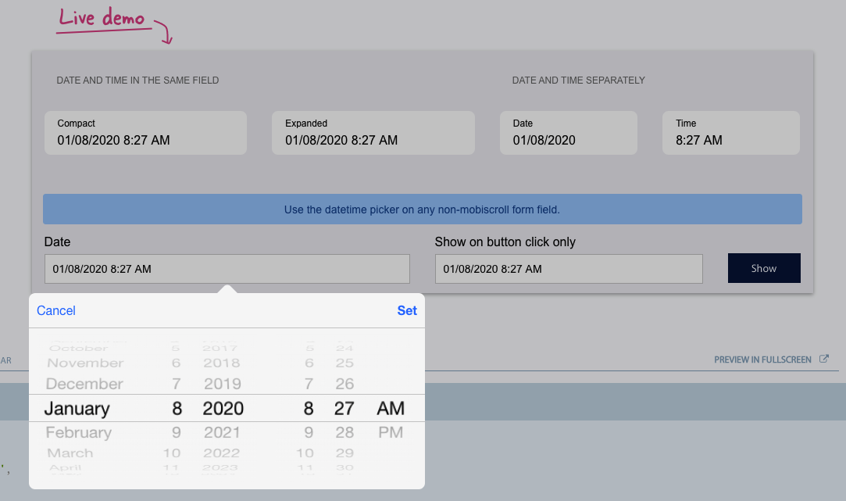
Task: Select year 2019 in the wheel
Action: coord(222,384)
